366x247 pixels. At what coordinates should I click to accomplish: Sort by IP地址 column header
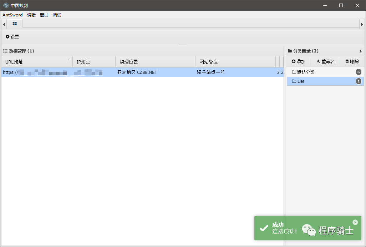94,62
